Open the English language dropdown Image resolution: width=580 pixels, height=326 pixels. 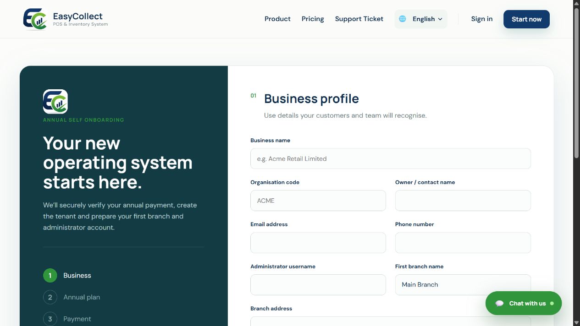421,19
